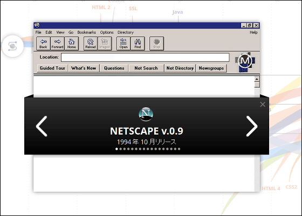Click the Questions button
This screenshot has width=302, height=216.
(x=114, y=68)
